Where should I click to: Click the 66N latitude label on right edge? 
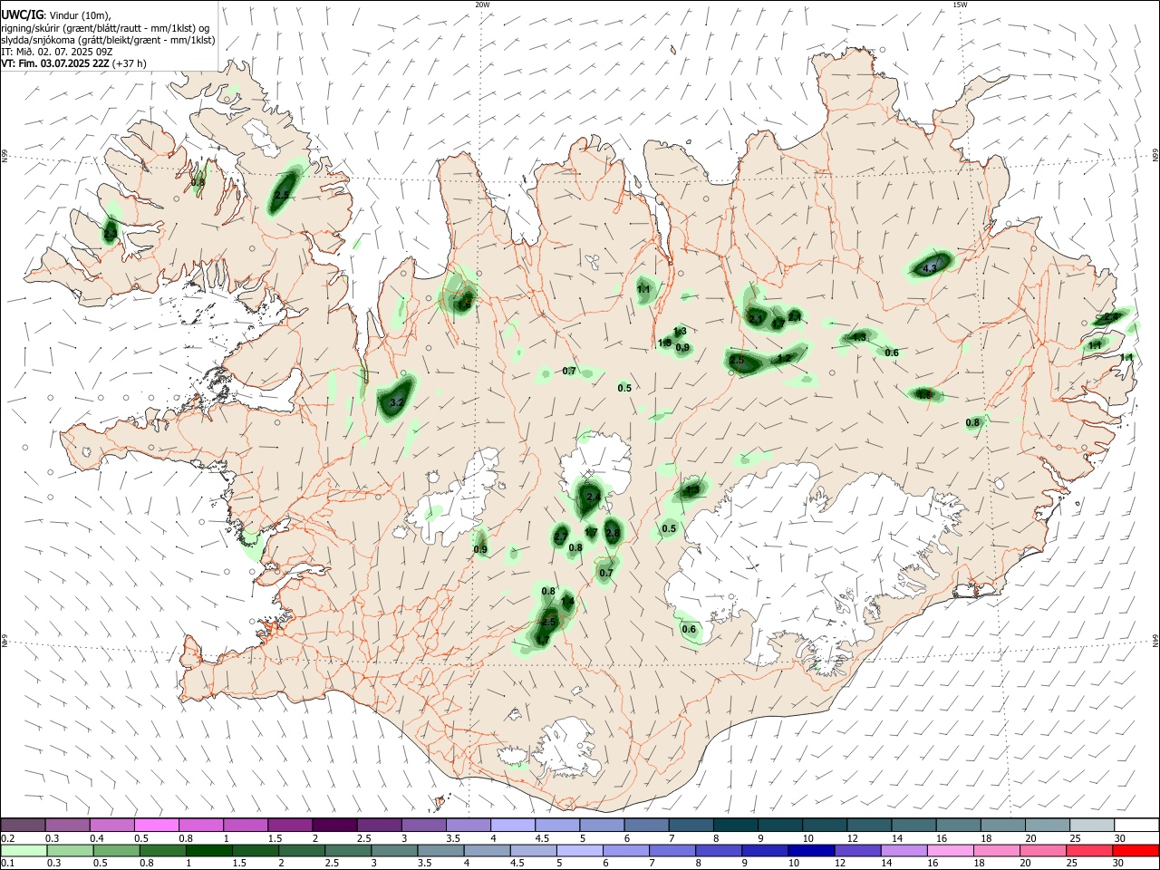[x=1155, y=156]
